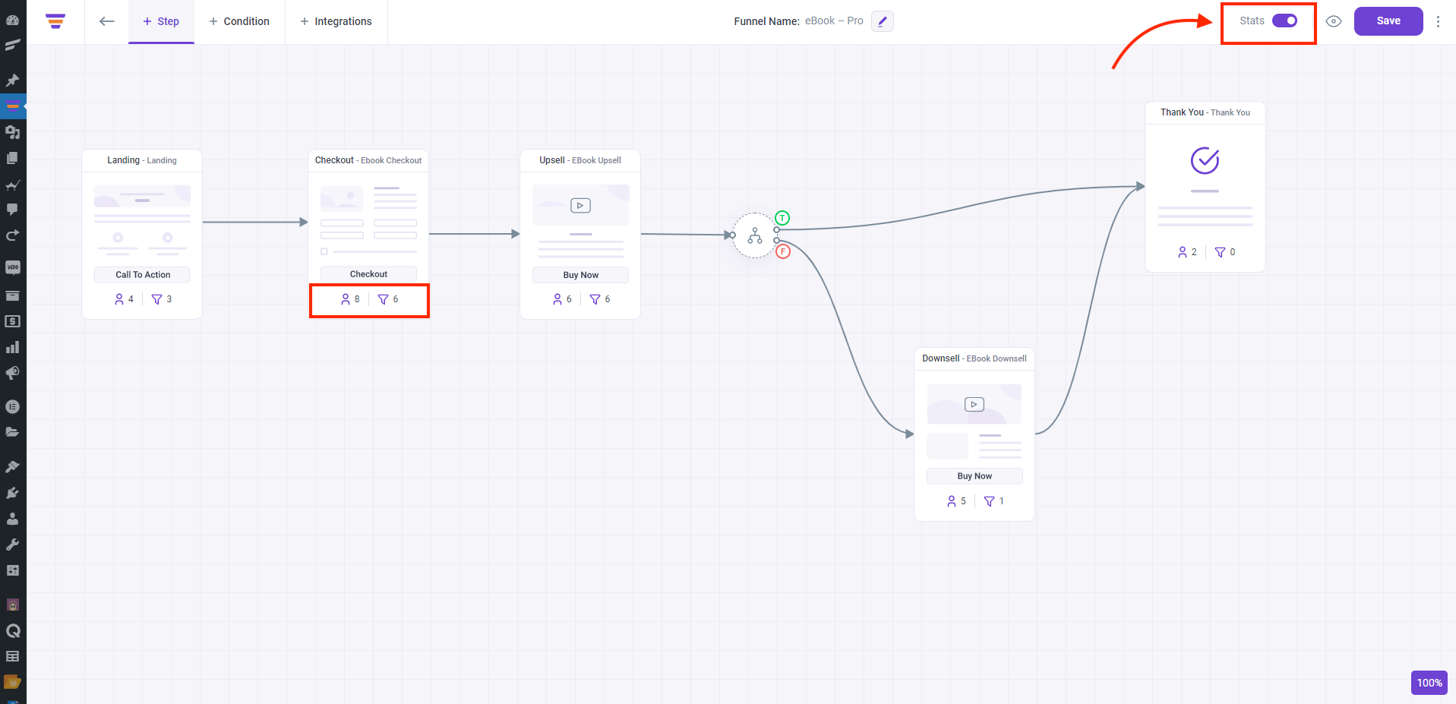Click the 'Thank You - Thank You' title
1456x704 pixels.
(1205, 112)
